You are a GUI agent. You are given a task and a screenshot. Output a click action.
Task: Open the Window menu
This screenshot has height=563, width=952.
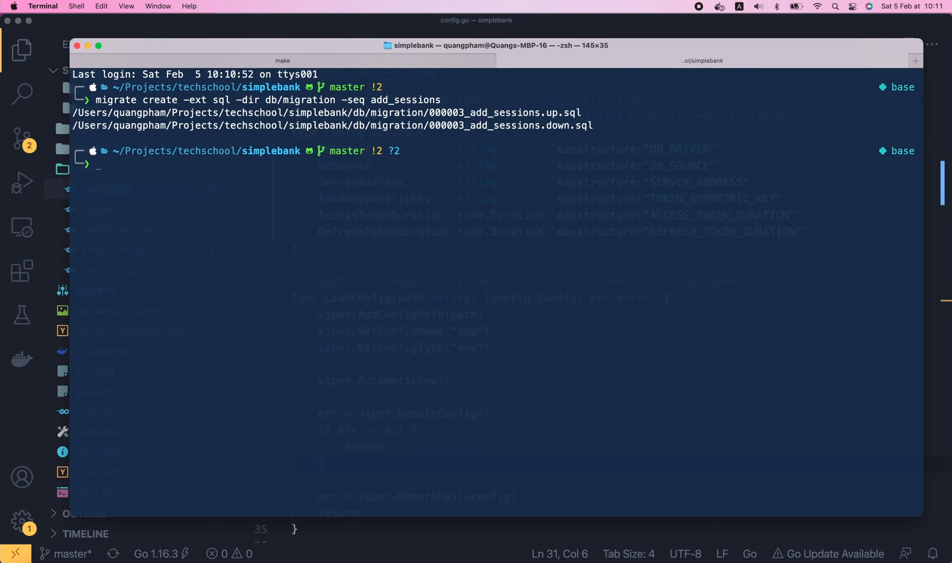[x=158, y=6]
